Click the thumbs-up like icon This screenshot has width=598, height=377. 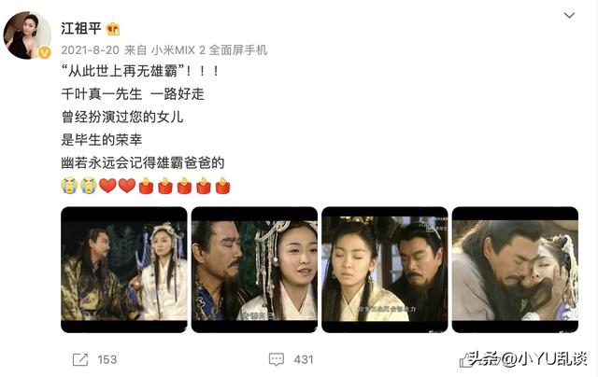[x=465, y=360]
